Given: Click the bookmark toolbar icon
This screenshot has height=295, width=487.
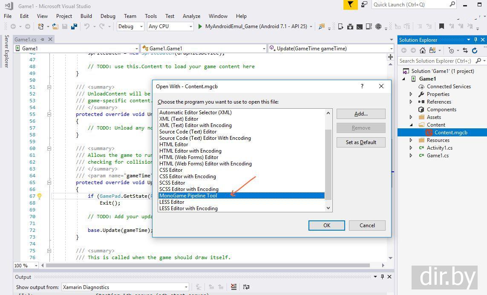Looking at the screenshot, I should (x=441, y=26).
